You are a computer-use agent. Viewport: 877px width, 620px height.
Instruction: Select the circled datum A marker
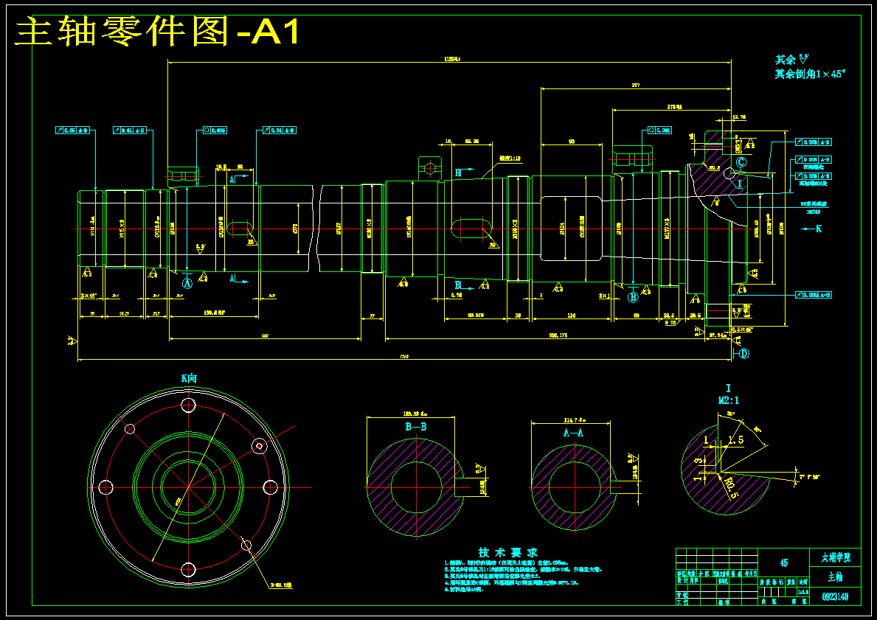point(187,283)
